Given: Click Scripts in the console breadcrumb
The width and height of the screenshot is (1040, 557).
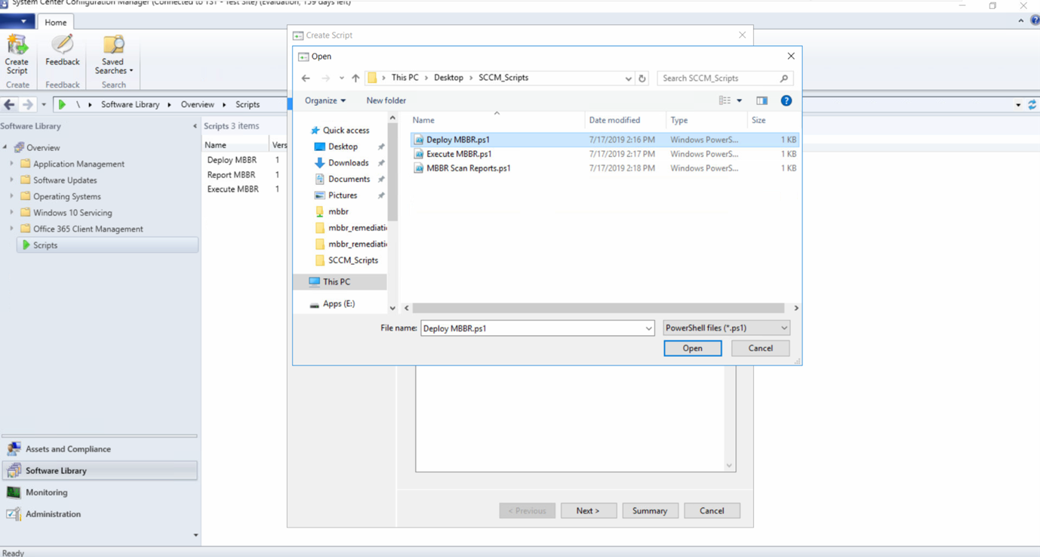Looking at the screenshot, I should [248, 105].
